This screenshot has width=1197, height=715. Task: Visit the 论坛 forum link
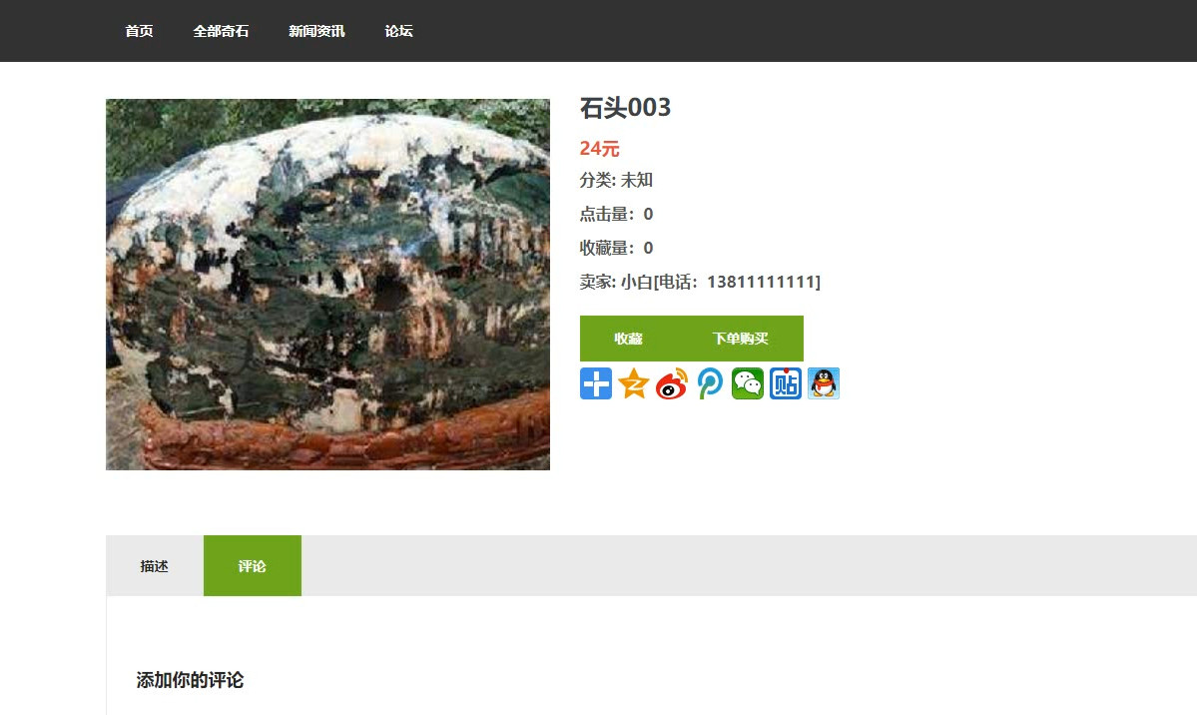point(398,31)
